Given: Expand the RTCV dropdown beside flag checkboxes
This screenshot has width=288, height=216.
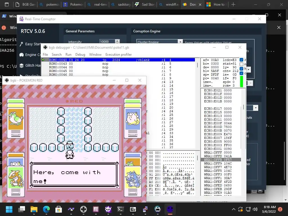Looking at the screenshot, I should pyautogui.click(x=249, y=70).
